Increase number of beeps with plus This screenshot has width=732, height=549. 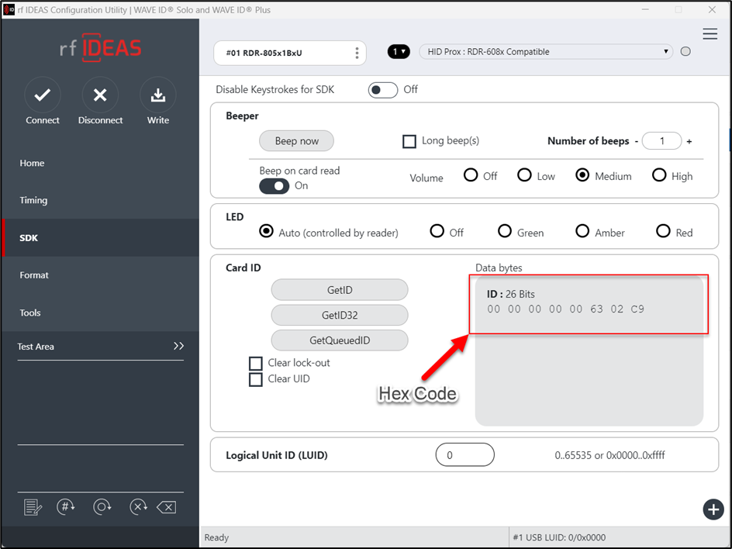tap(689, 141)
